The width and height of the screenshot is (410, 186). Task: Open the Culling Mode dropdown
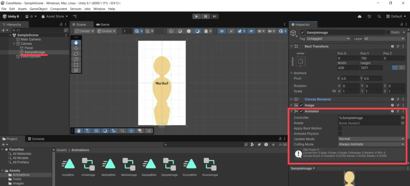point(371,144)
